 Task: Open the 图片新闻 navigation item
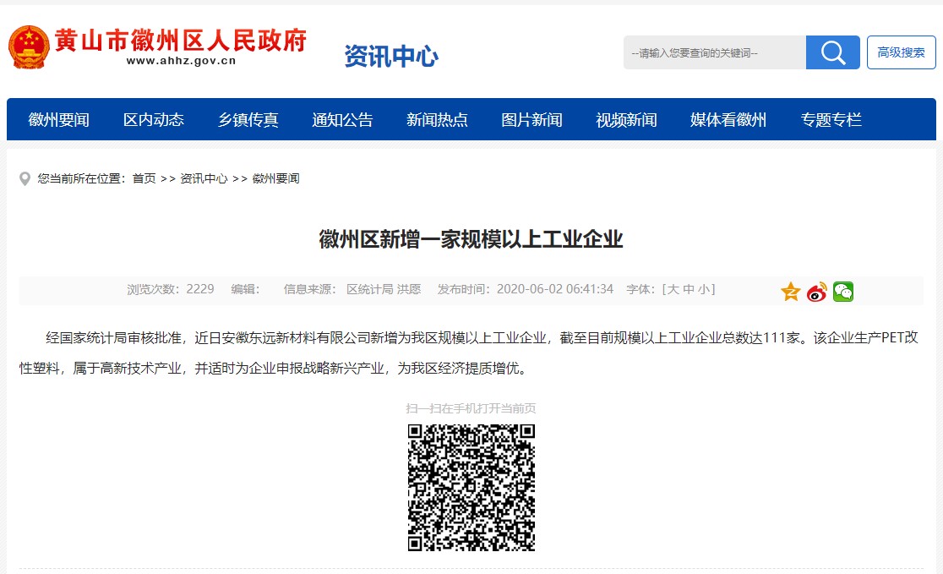[531, 120]
